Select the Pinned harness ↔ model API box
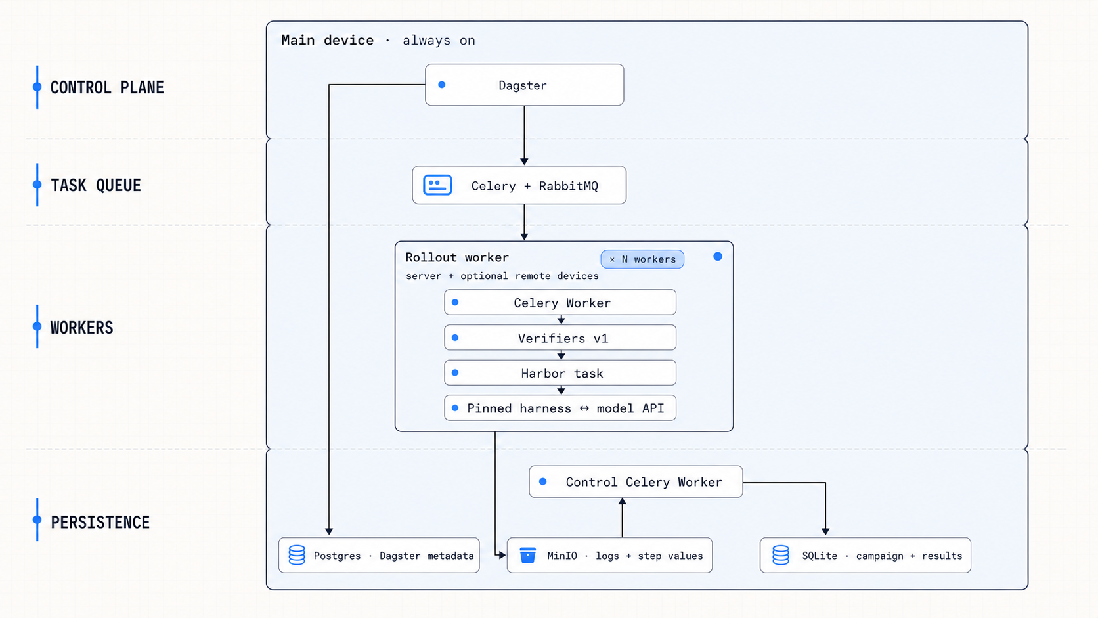 (560, 408)
